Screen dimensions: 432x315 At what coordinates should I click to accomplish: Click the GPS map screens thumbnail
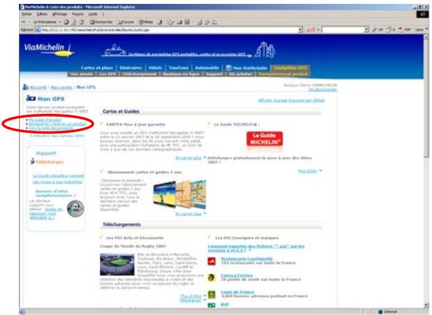[179, 195]
